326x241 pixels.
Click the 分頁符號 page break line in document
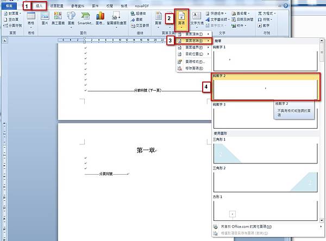tap(106, 174)
